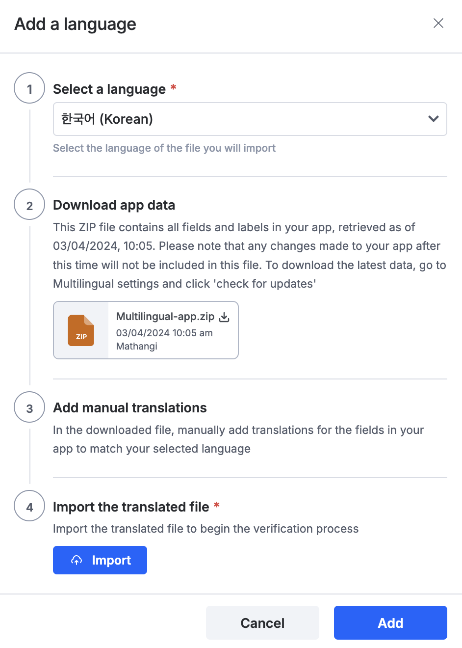Open the Korean language select box
Viewport: 462px width, 648px height.
(250, 119)
